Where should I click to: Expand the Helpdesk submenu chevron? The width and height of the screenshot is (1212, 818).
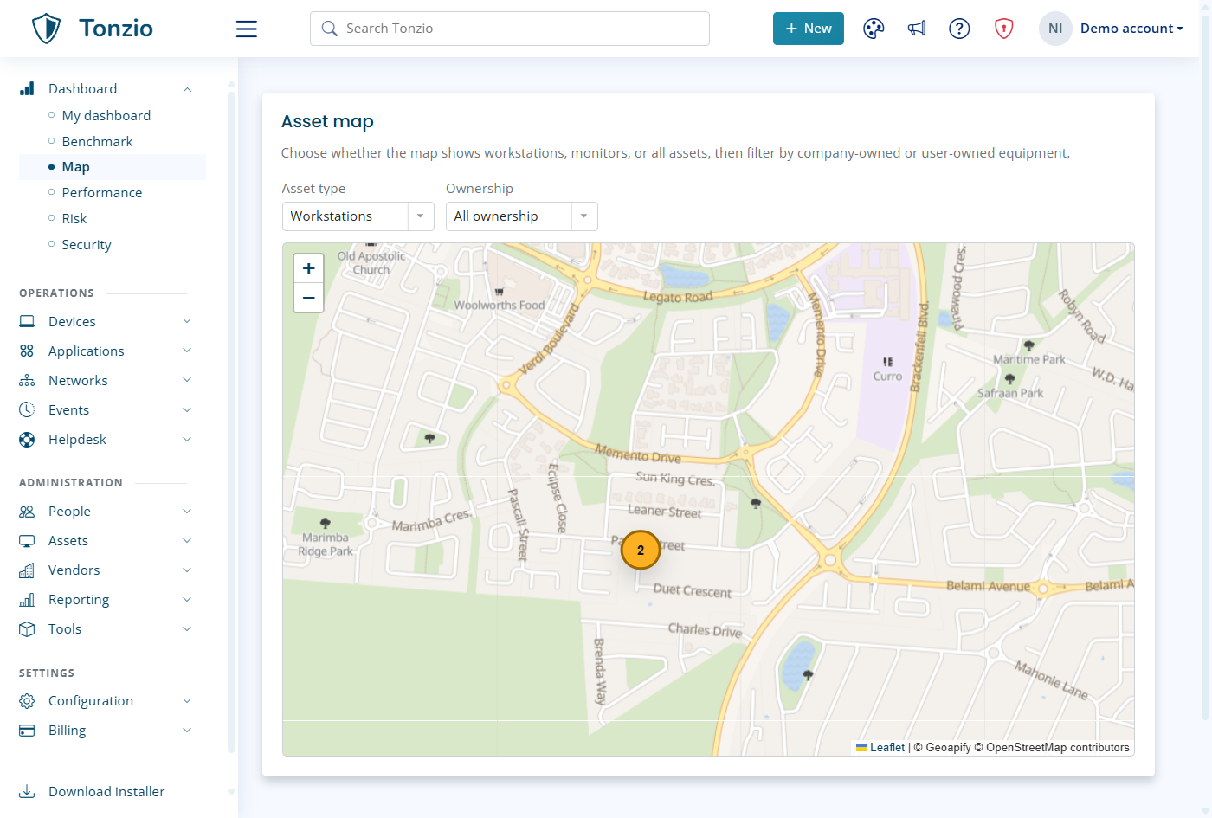click(187, 439)
